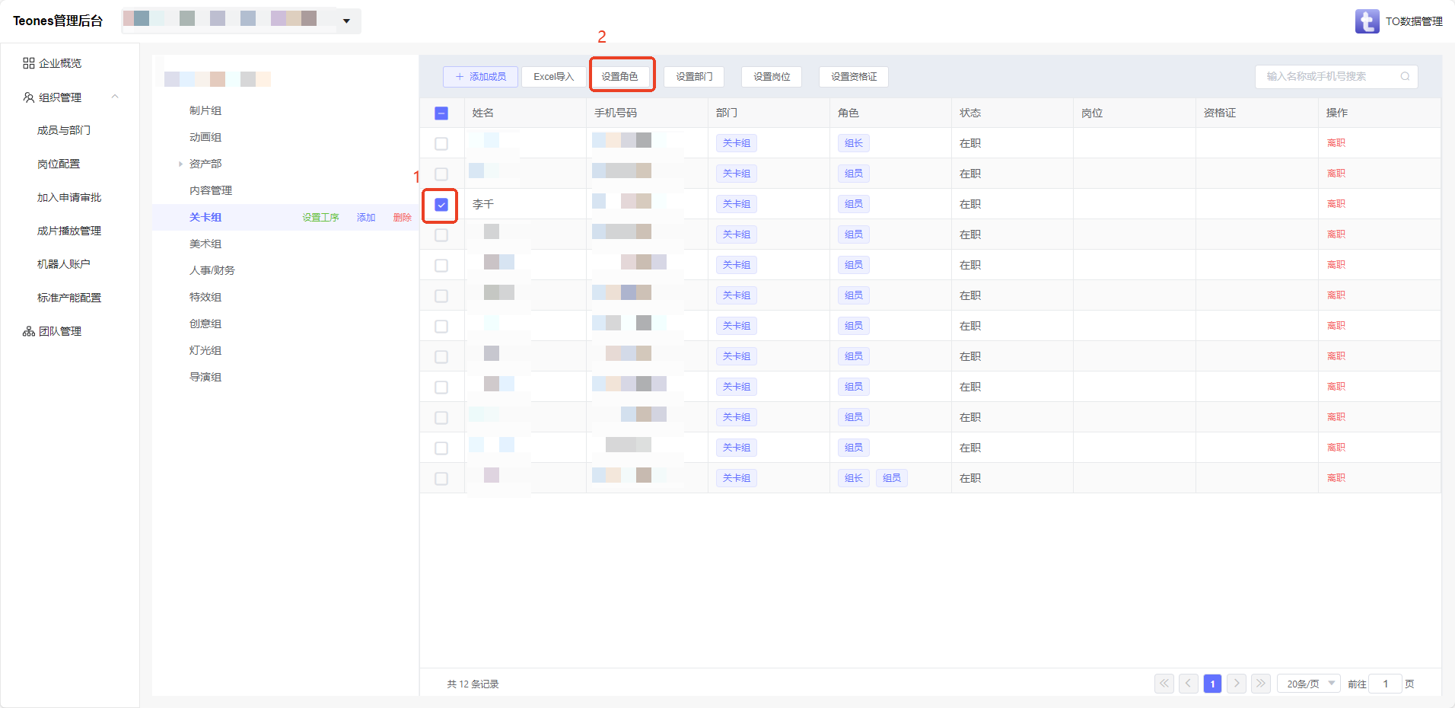Click the TO数据管理 app logo icon

tap(1367, 21)
